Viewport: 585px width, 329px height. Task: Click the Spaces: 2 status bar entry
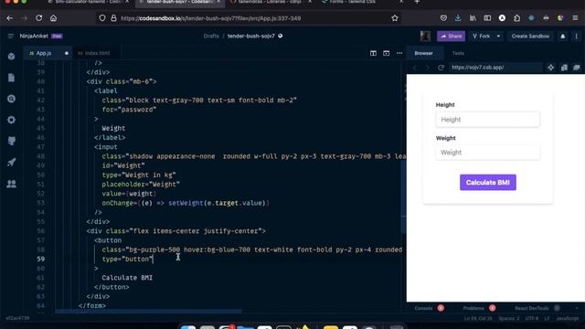(509, 319)
